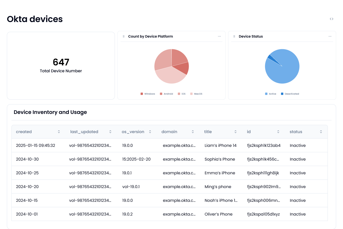
Task: Open the sort control on the domain column
Action: 193,131
